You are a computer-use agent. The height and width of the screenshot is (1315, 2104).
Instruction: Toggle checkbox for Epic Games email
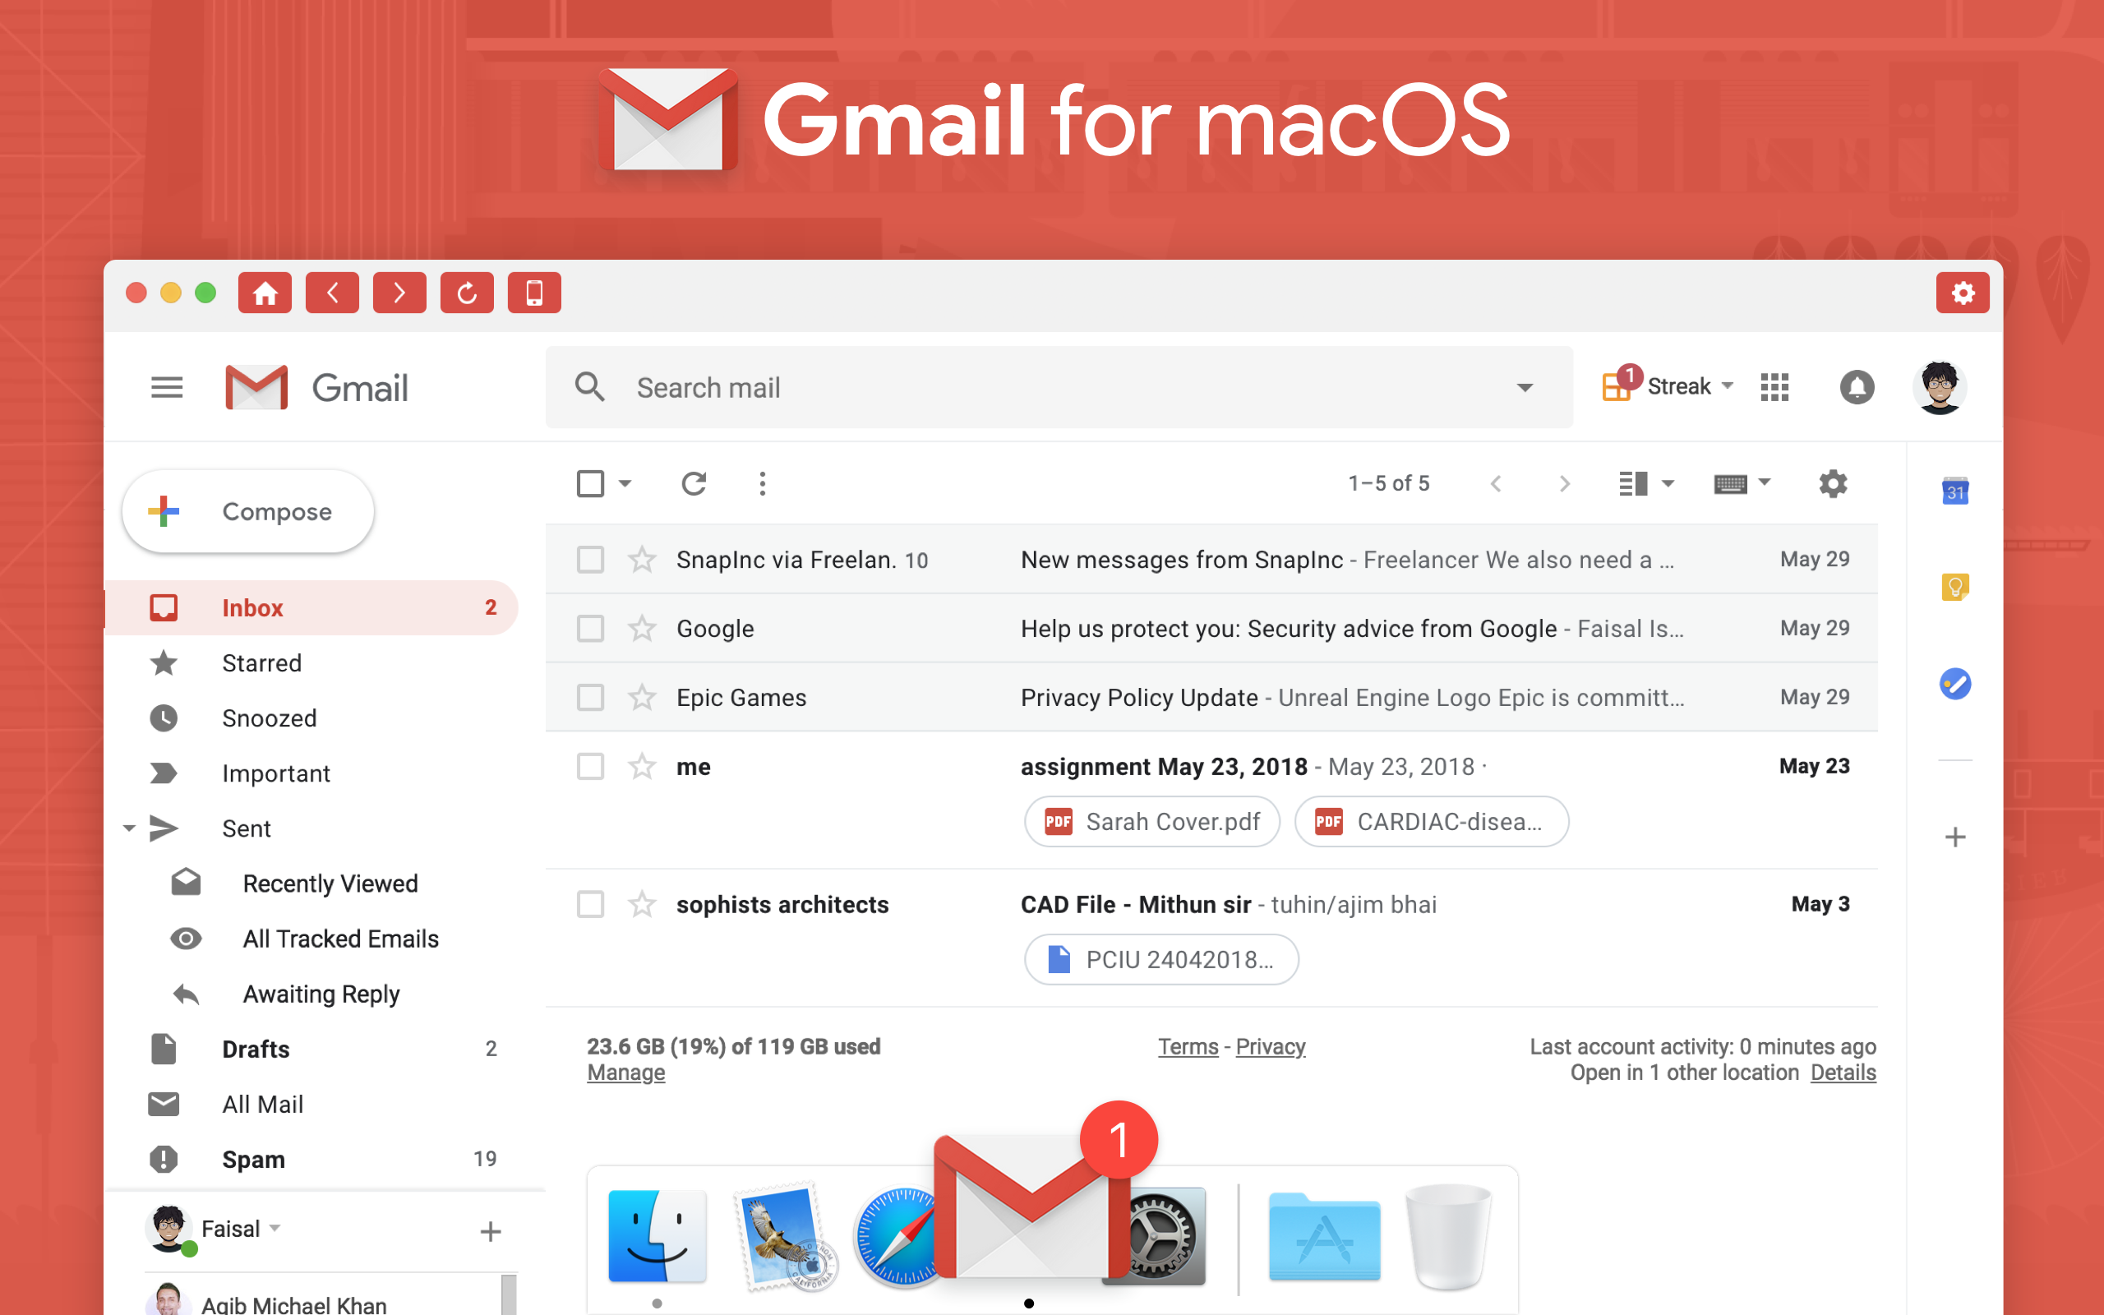(x=593, y=697)
